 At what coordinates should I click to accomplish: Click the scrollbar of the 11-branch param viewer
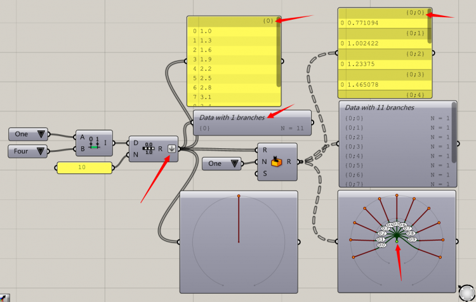(x=454, y=133)
